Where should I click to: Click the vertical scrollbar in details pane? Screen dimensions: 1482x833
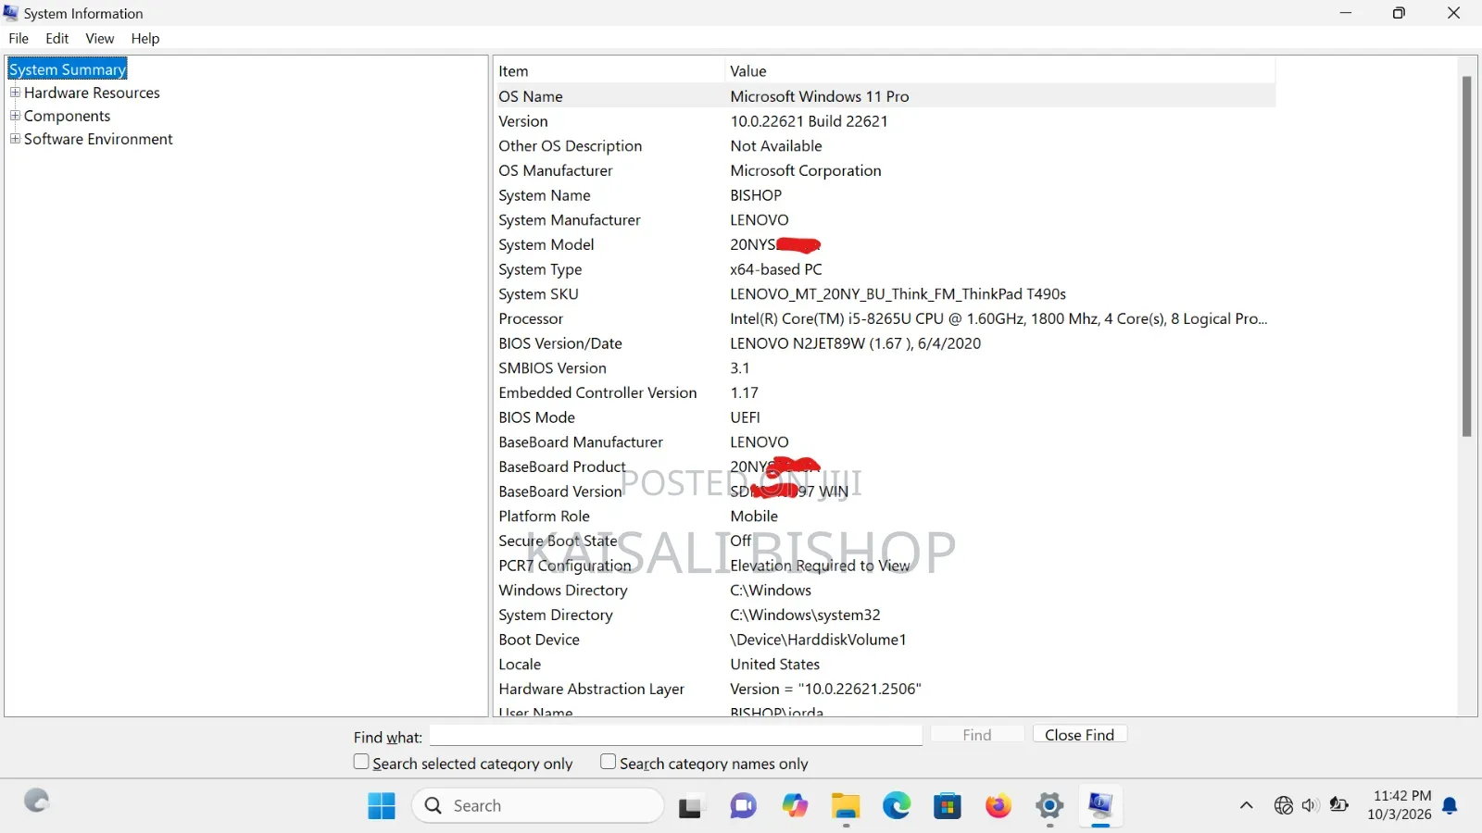1466,256
